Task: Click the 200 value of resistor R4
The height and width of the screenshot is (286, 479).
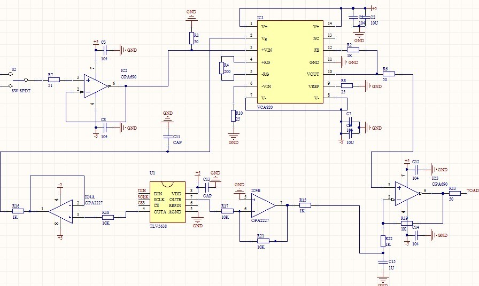Action: [x=227, y=71]
